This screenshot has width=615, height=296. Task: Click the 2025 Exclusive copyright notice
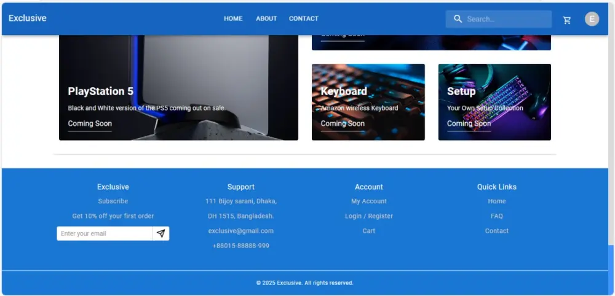tap(305, 282)
